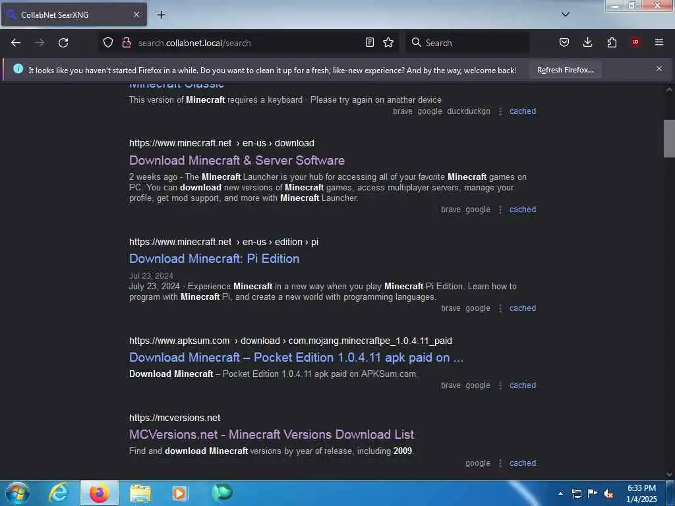This screenshot has height=506, width=675.
Task: Select the Firefox taskbar button
Action: (100, 493)
